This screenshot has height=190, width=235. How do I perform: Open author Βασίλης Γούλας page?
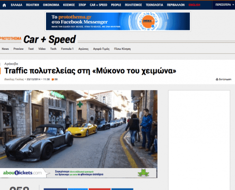(14, 79)
